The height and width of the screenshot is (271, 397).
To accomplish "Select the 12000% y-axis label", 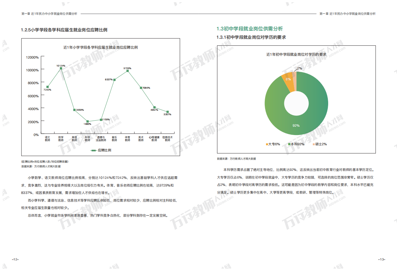I will tap(32, 57).
